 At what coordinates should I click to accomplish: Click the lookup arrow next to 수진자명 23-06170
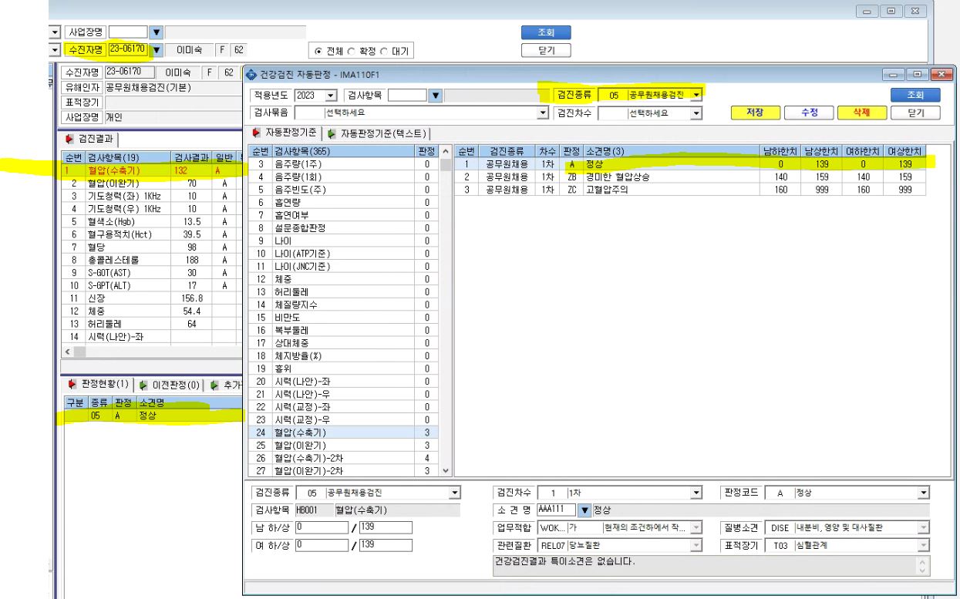coord(157,51)
